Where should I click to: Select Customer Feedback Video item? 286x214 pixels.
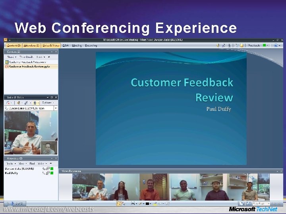tap(31, 62)
